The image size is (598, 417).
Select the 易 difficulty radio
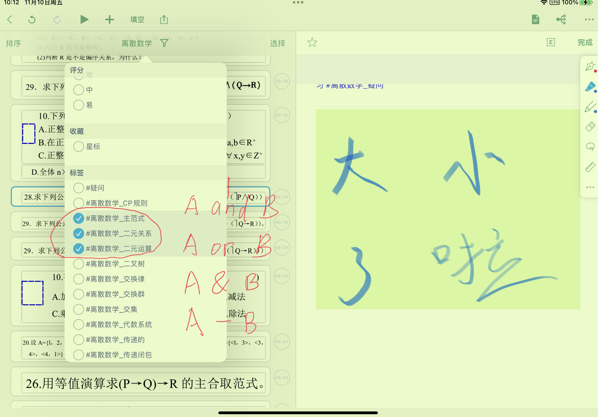pos(79,105)
